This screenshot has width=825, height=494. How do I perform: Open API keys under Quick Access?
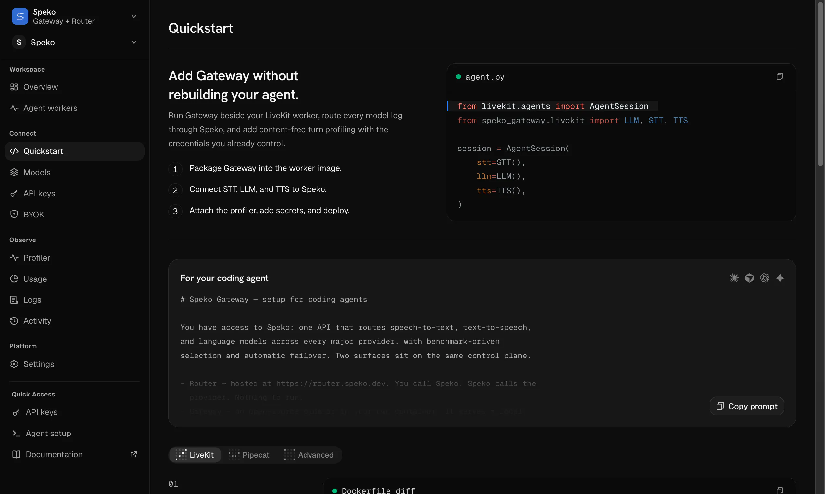point(74,412)
